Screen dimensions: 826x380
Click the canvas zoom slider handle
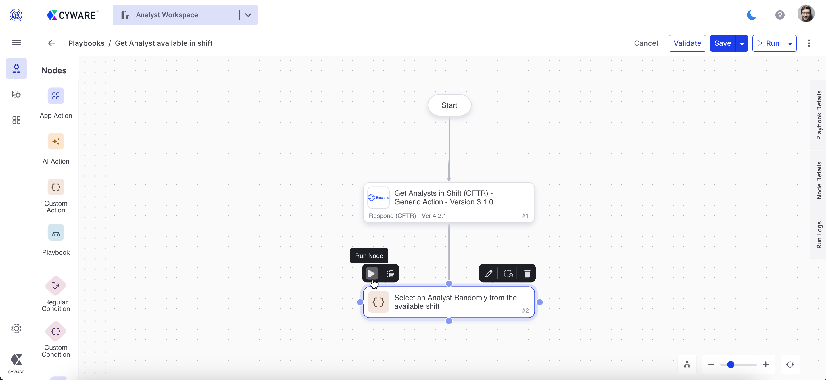(731, 364)
